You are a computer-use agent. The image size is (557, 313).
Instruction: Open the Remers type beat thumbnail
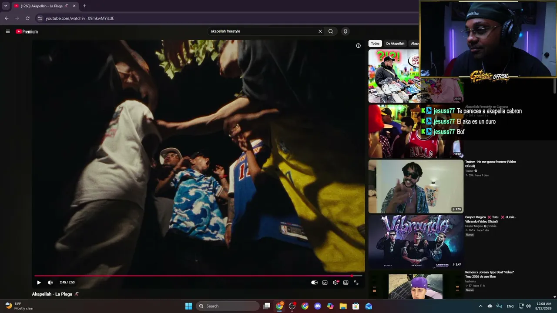tap(416, 284)
